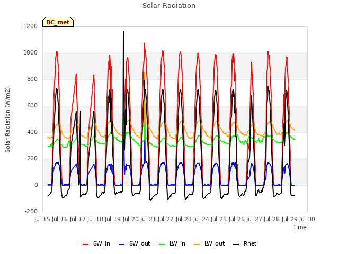Click the 1000 y-axis tick label
The height and width of the screenshot is (254, 339).
coord(31,53)
